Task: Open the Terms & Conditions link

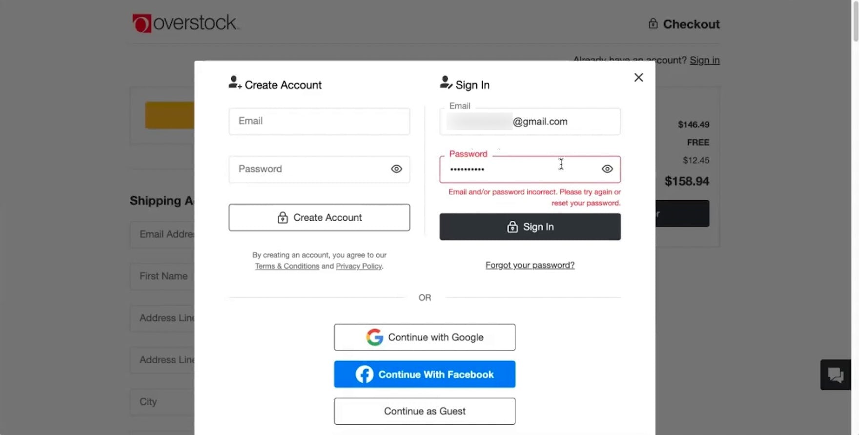Action: pos(287,266)
